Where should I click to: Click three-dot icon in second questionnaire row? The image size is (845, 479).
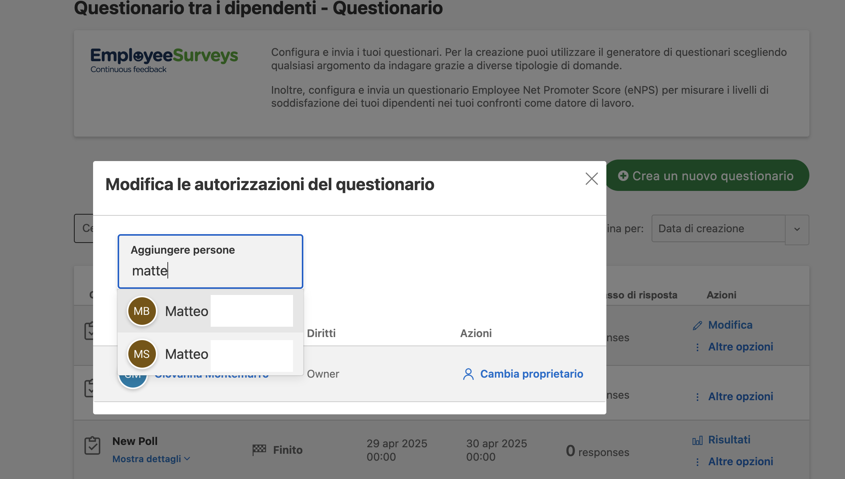pos(698,397)
